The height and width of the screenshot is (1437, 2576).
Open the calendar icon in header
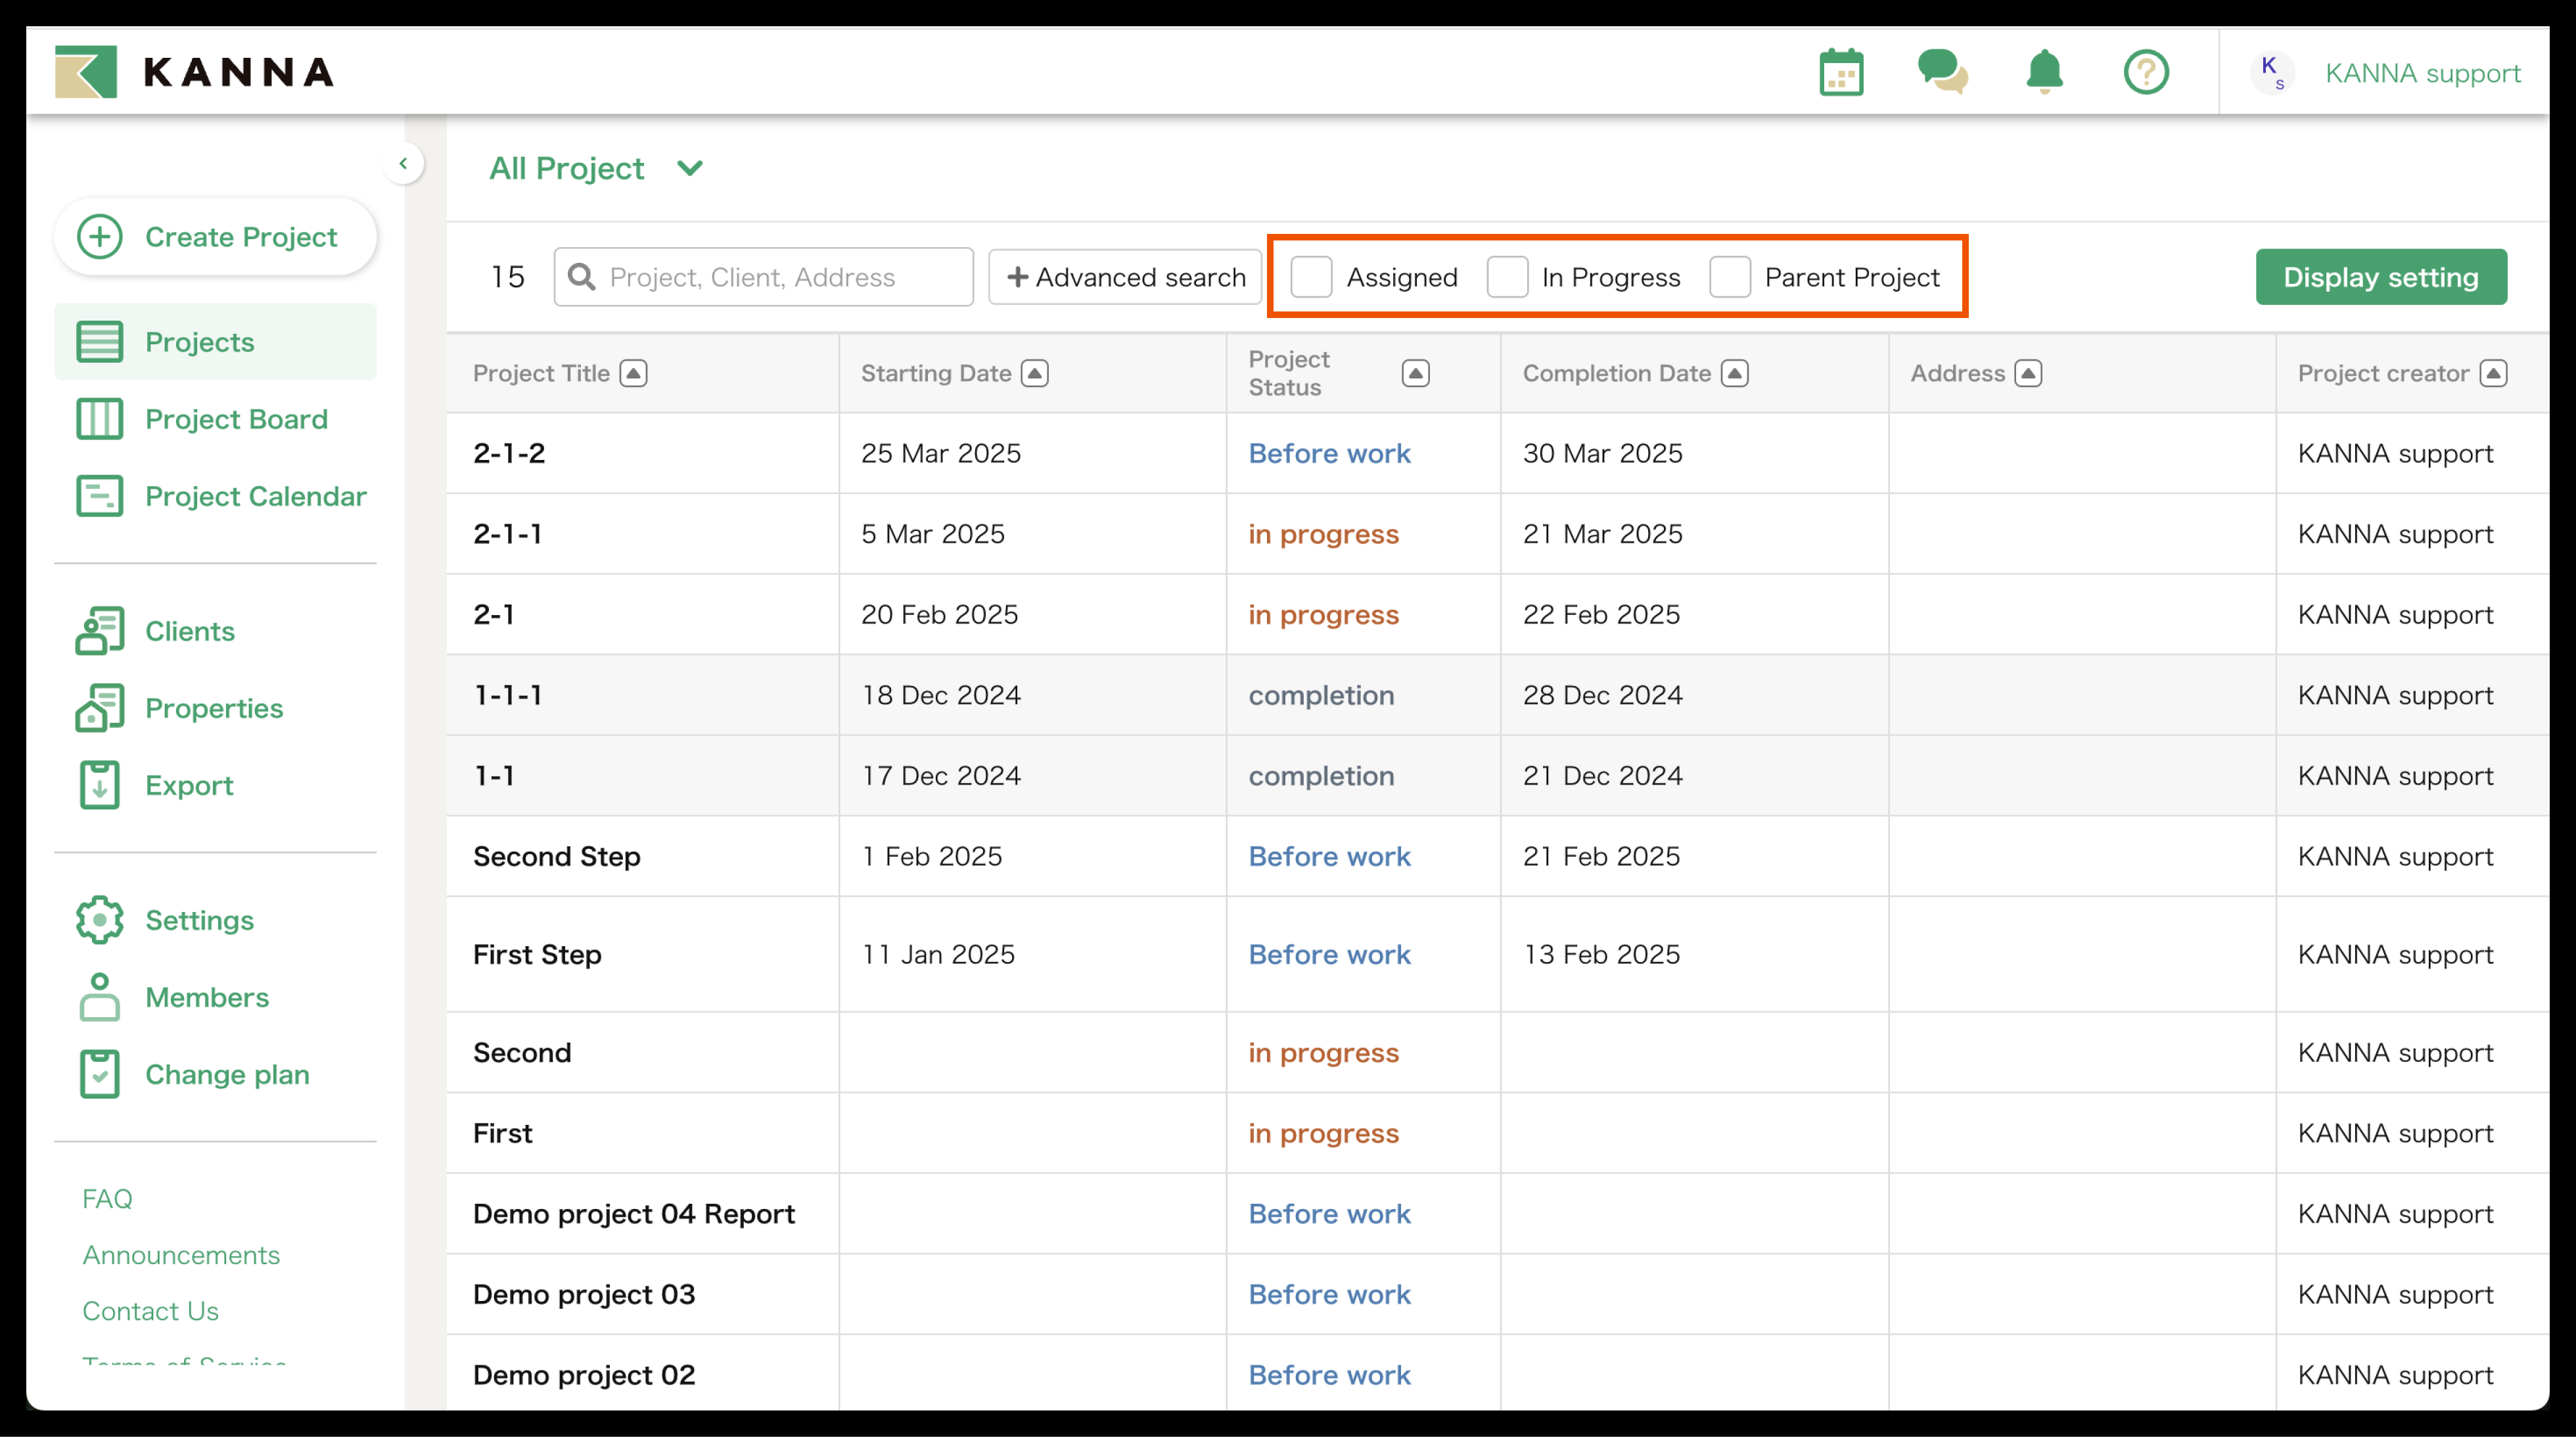click(1840, 73)
